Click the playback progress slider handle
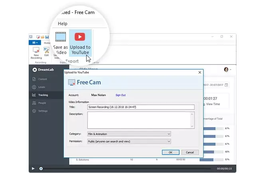This screenshot has height=173, width=265. coord(41,169)
